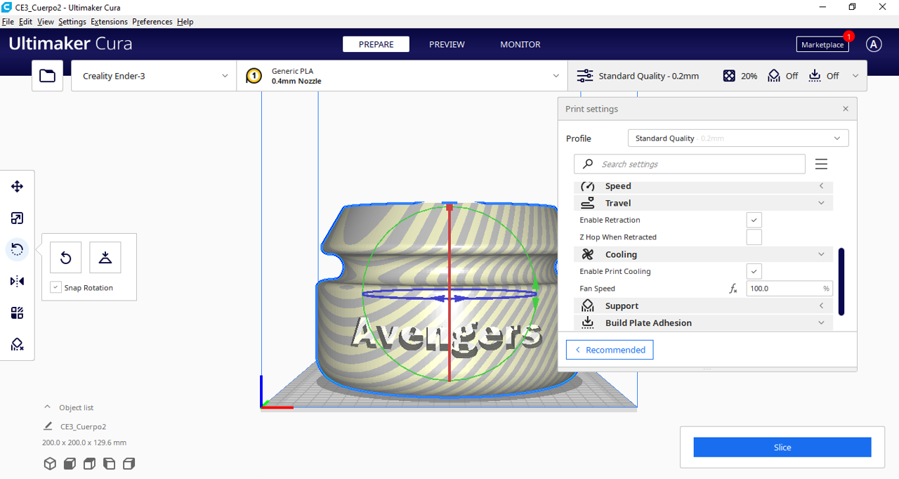Open the Preferences menu
The width and height of the screenshot is (899, 479).
point(152,22)
